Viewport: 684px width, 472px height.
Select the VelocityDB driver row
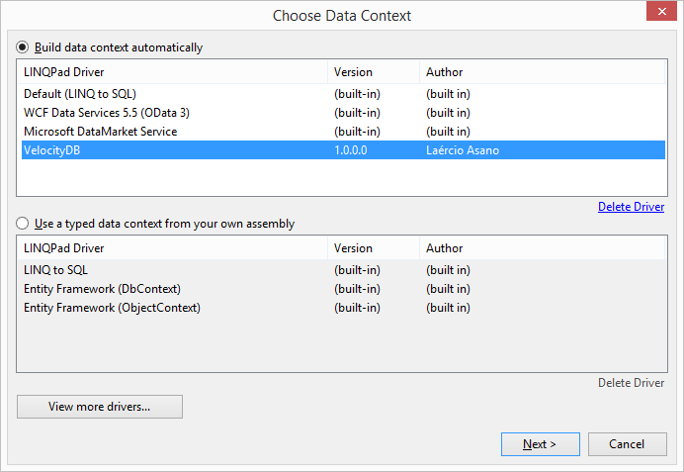(x=343, y=150)
